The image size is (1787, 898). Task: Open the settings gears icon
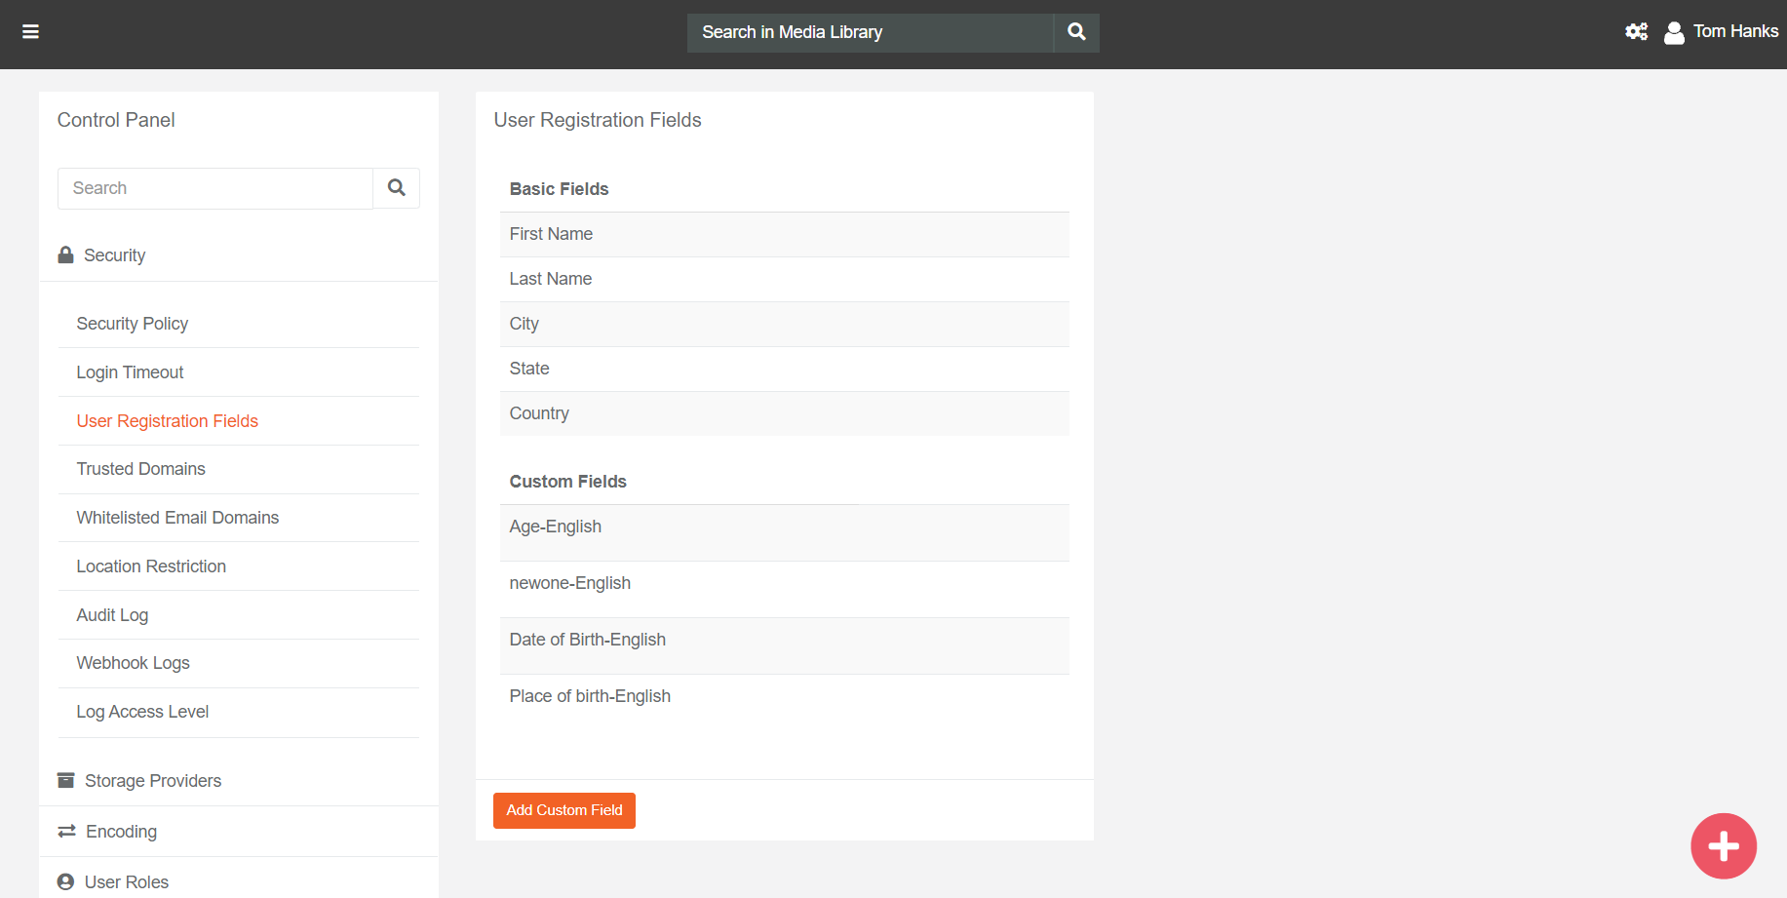tap(1636, 32)
